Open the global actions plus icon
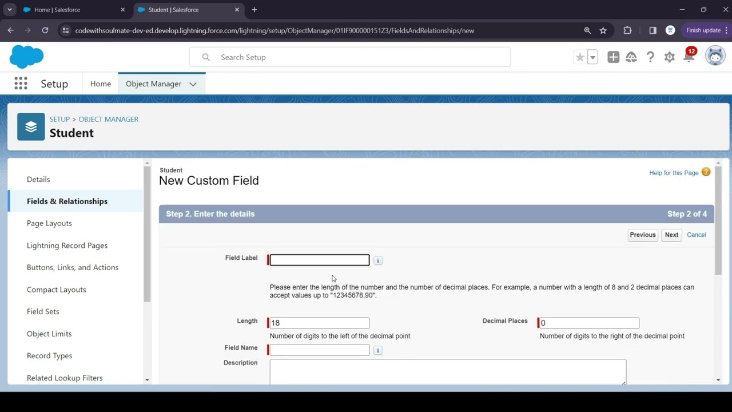 tap(613, 57)
